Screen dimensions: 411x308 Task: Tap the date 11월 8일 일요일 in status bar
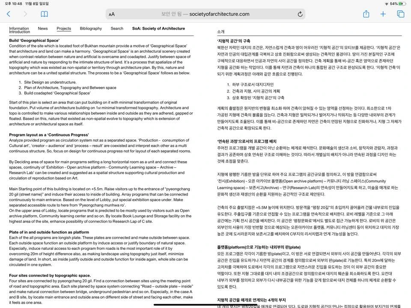pyautogui.click(x=37, y=4)
